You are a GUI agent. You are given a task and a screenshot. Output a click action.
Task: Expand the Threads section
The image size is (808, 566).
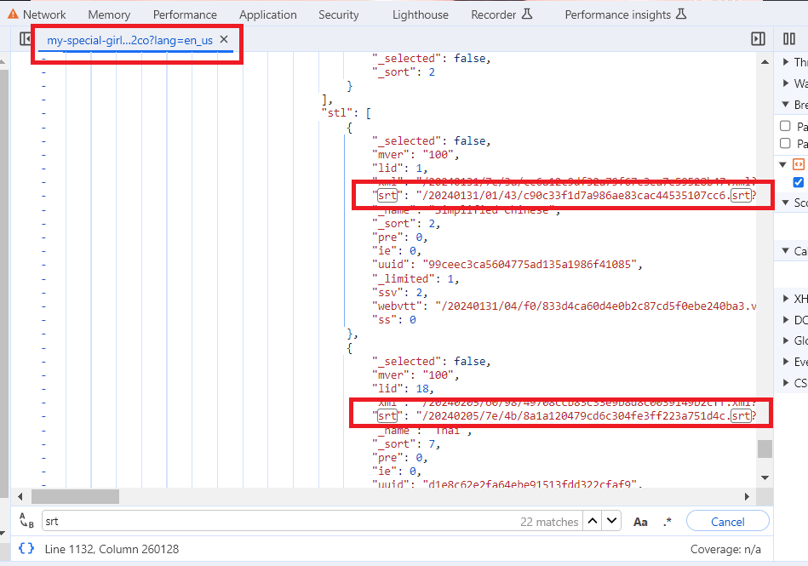coord(786,62)
